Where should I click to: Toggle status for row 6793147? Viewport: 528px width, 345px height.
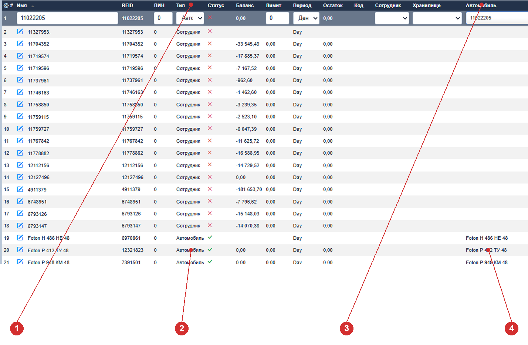coord(210,225)
